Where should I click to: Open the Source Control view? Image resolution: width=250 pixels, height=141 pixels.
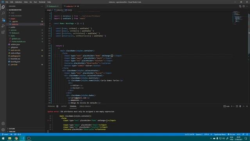[3, 20]
